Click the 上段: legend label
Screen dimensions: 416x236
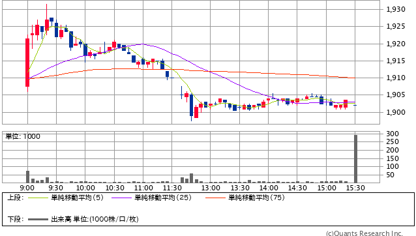click(16, 198)
